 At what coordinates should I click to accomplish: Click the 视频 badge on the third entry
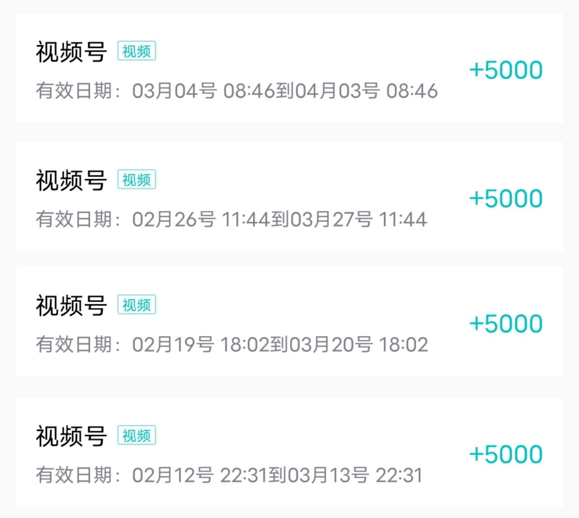(x=136, y=305)
